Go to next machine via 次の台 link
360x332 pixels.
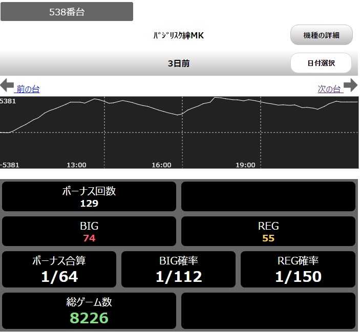[x=330, y=89]
